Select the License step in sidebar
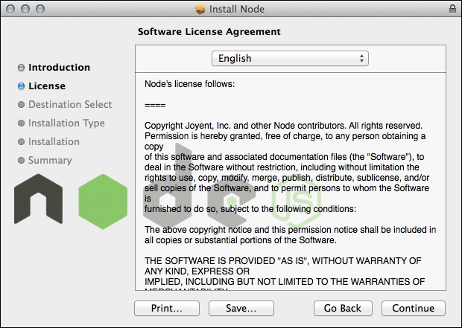Viewport: 462px width, 328px height. pyautogui.click(x=47, y=86)
